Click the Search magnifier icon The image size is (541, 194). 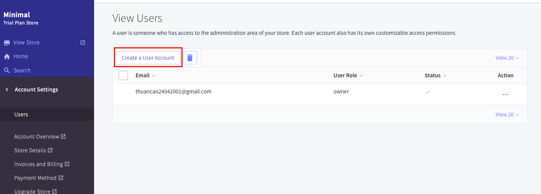point(7,70)
